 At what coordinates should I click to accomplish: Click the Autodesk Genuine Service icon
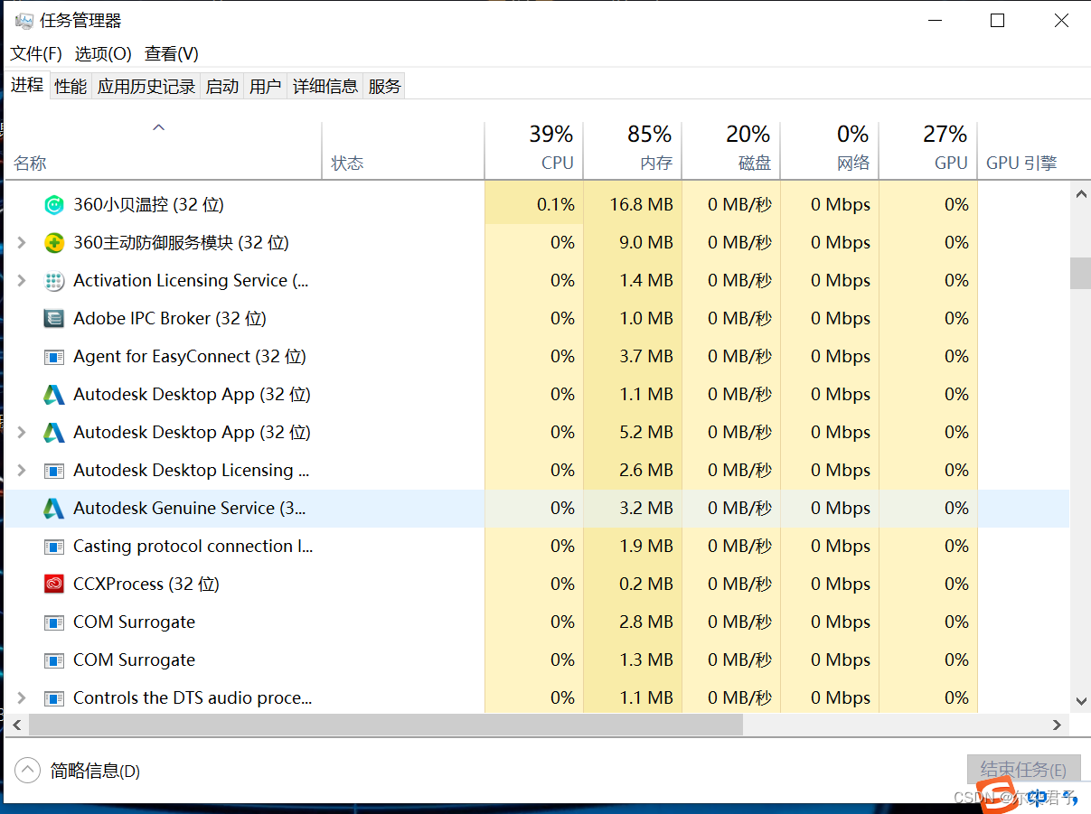click(x=54, y=509)
